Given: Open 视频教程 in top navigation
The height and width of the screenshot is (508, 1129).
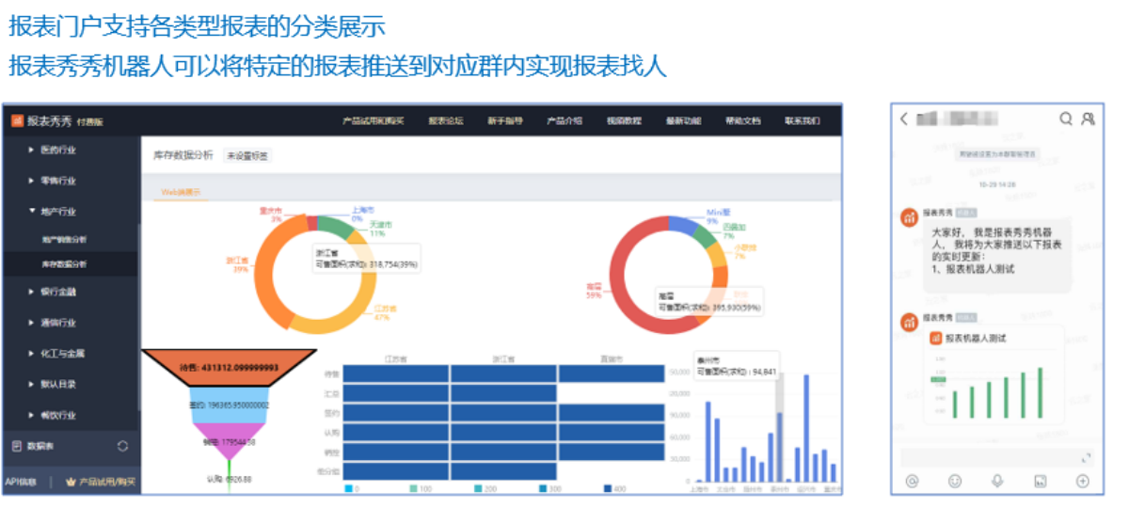Looking at the screenshot, I should tap(624, 120).
